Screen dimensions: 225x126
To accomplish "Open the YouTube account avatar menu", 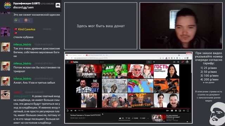I will tap(187, 62).
